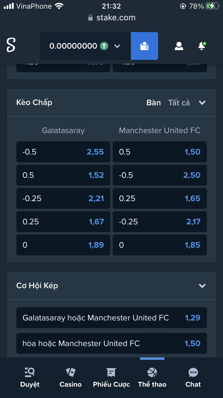The height and width of the screenshot is (398, 223).
Task: Go to the Casino section
Action: tap(70, 377)
